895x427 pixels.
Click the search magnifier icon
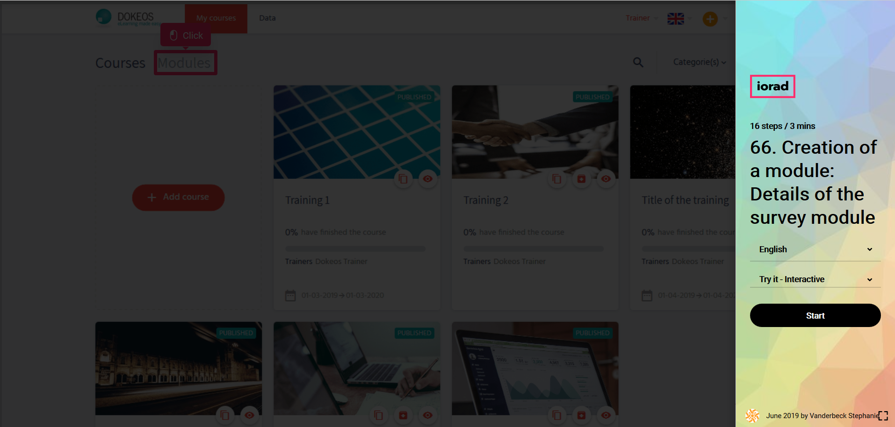[x=638, y=62]
